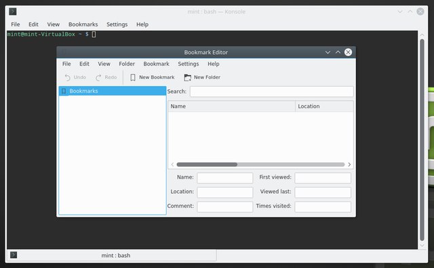This screenshot has height=268, width=434.
Task: Close the Konsole window
Action: pos(420,12)
